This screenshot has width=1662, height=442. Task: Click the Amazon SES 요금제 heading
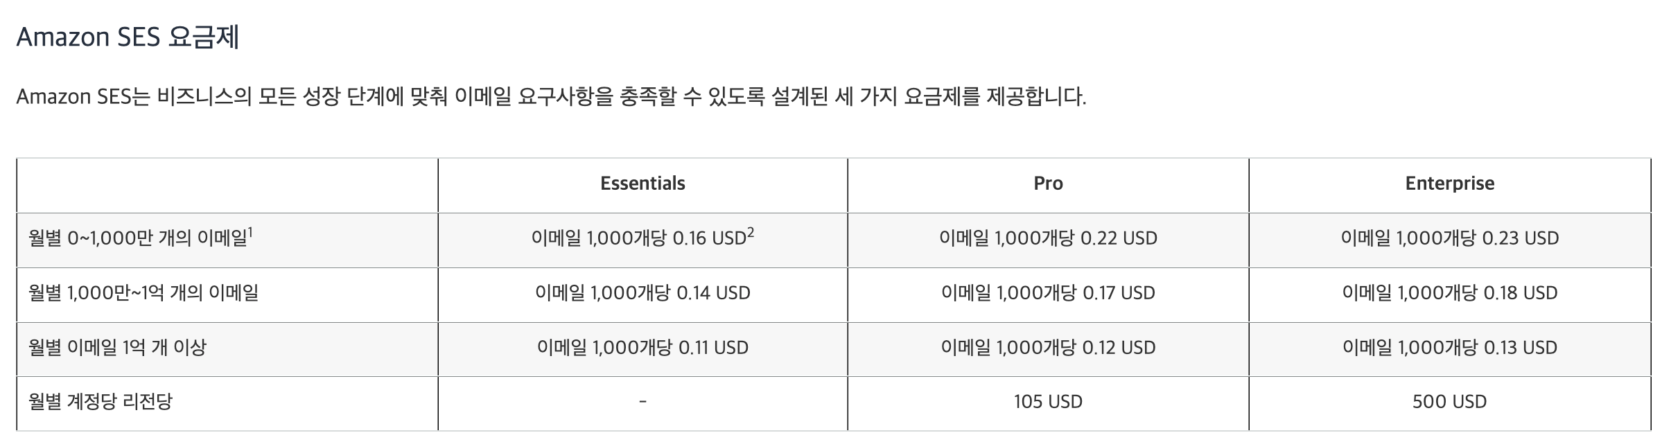pos(128,37)
